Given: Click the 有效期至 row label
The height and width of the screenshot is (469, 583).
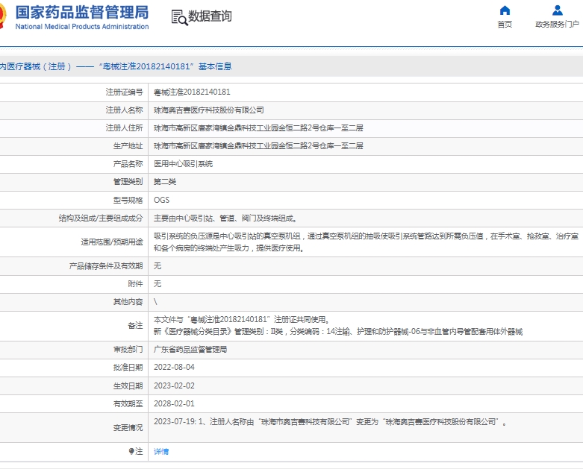Looking at the screenshot, I should pyautogui.click(x=128, y=403).
